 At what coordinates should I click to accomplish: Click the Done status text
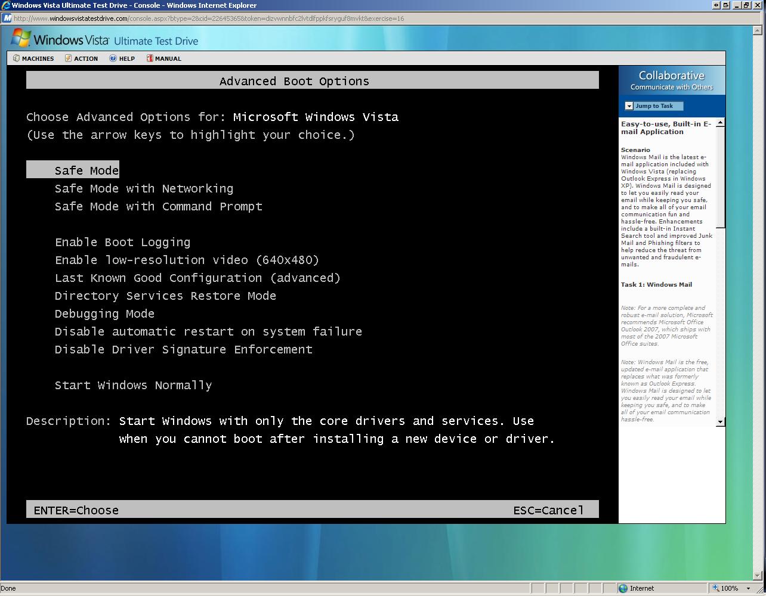click(8, 588)
